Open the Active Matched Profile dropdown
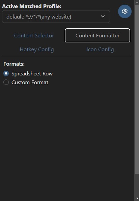The height and width of the screenshot is (201, 139). pos(56,16)
